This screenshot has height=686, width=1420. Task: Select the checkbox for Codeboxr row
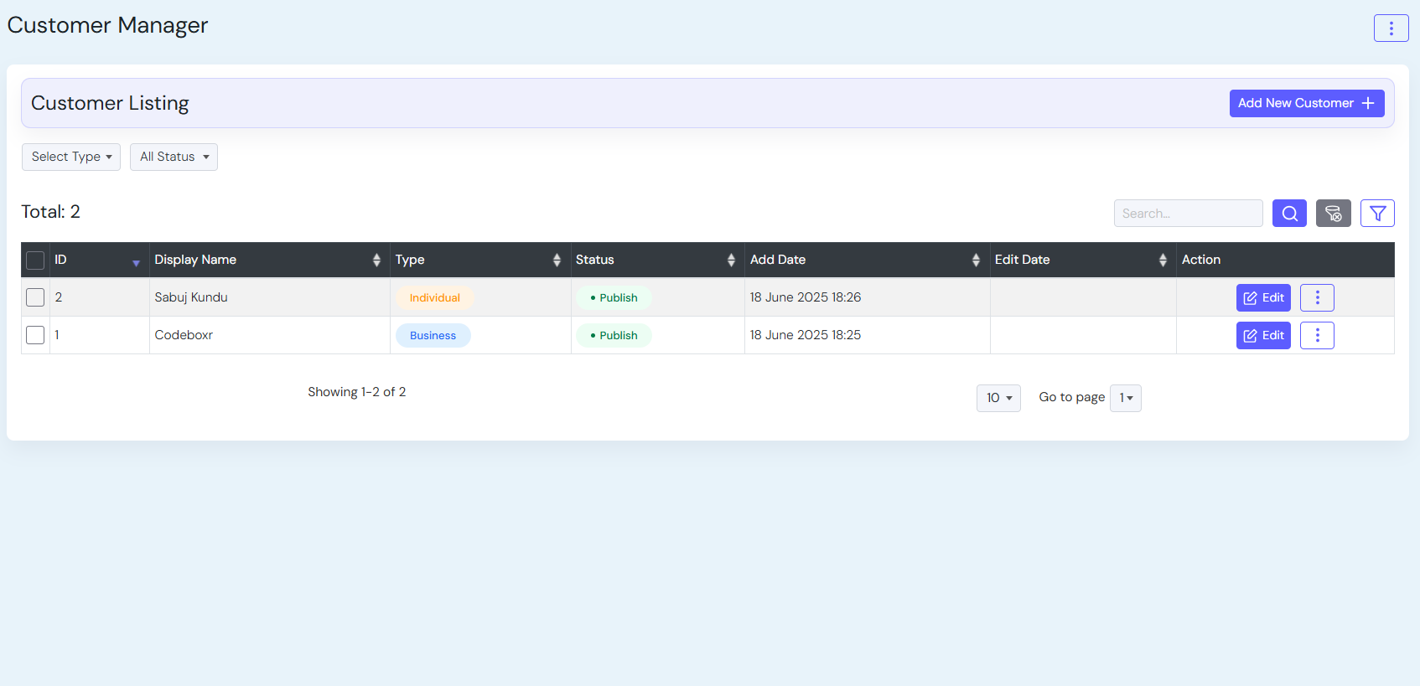pos(35,335)
